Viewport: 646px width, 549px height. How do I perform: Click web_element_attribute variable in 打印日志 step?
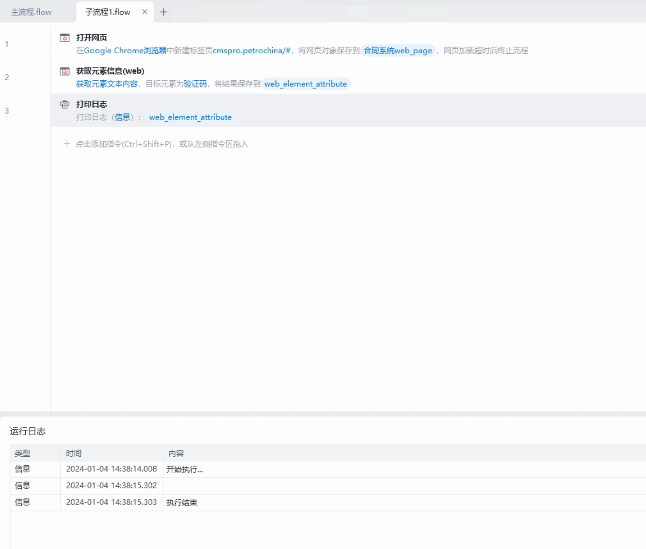pos(190,117)
